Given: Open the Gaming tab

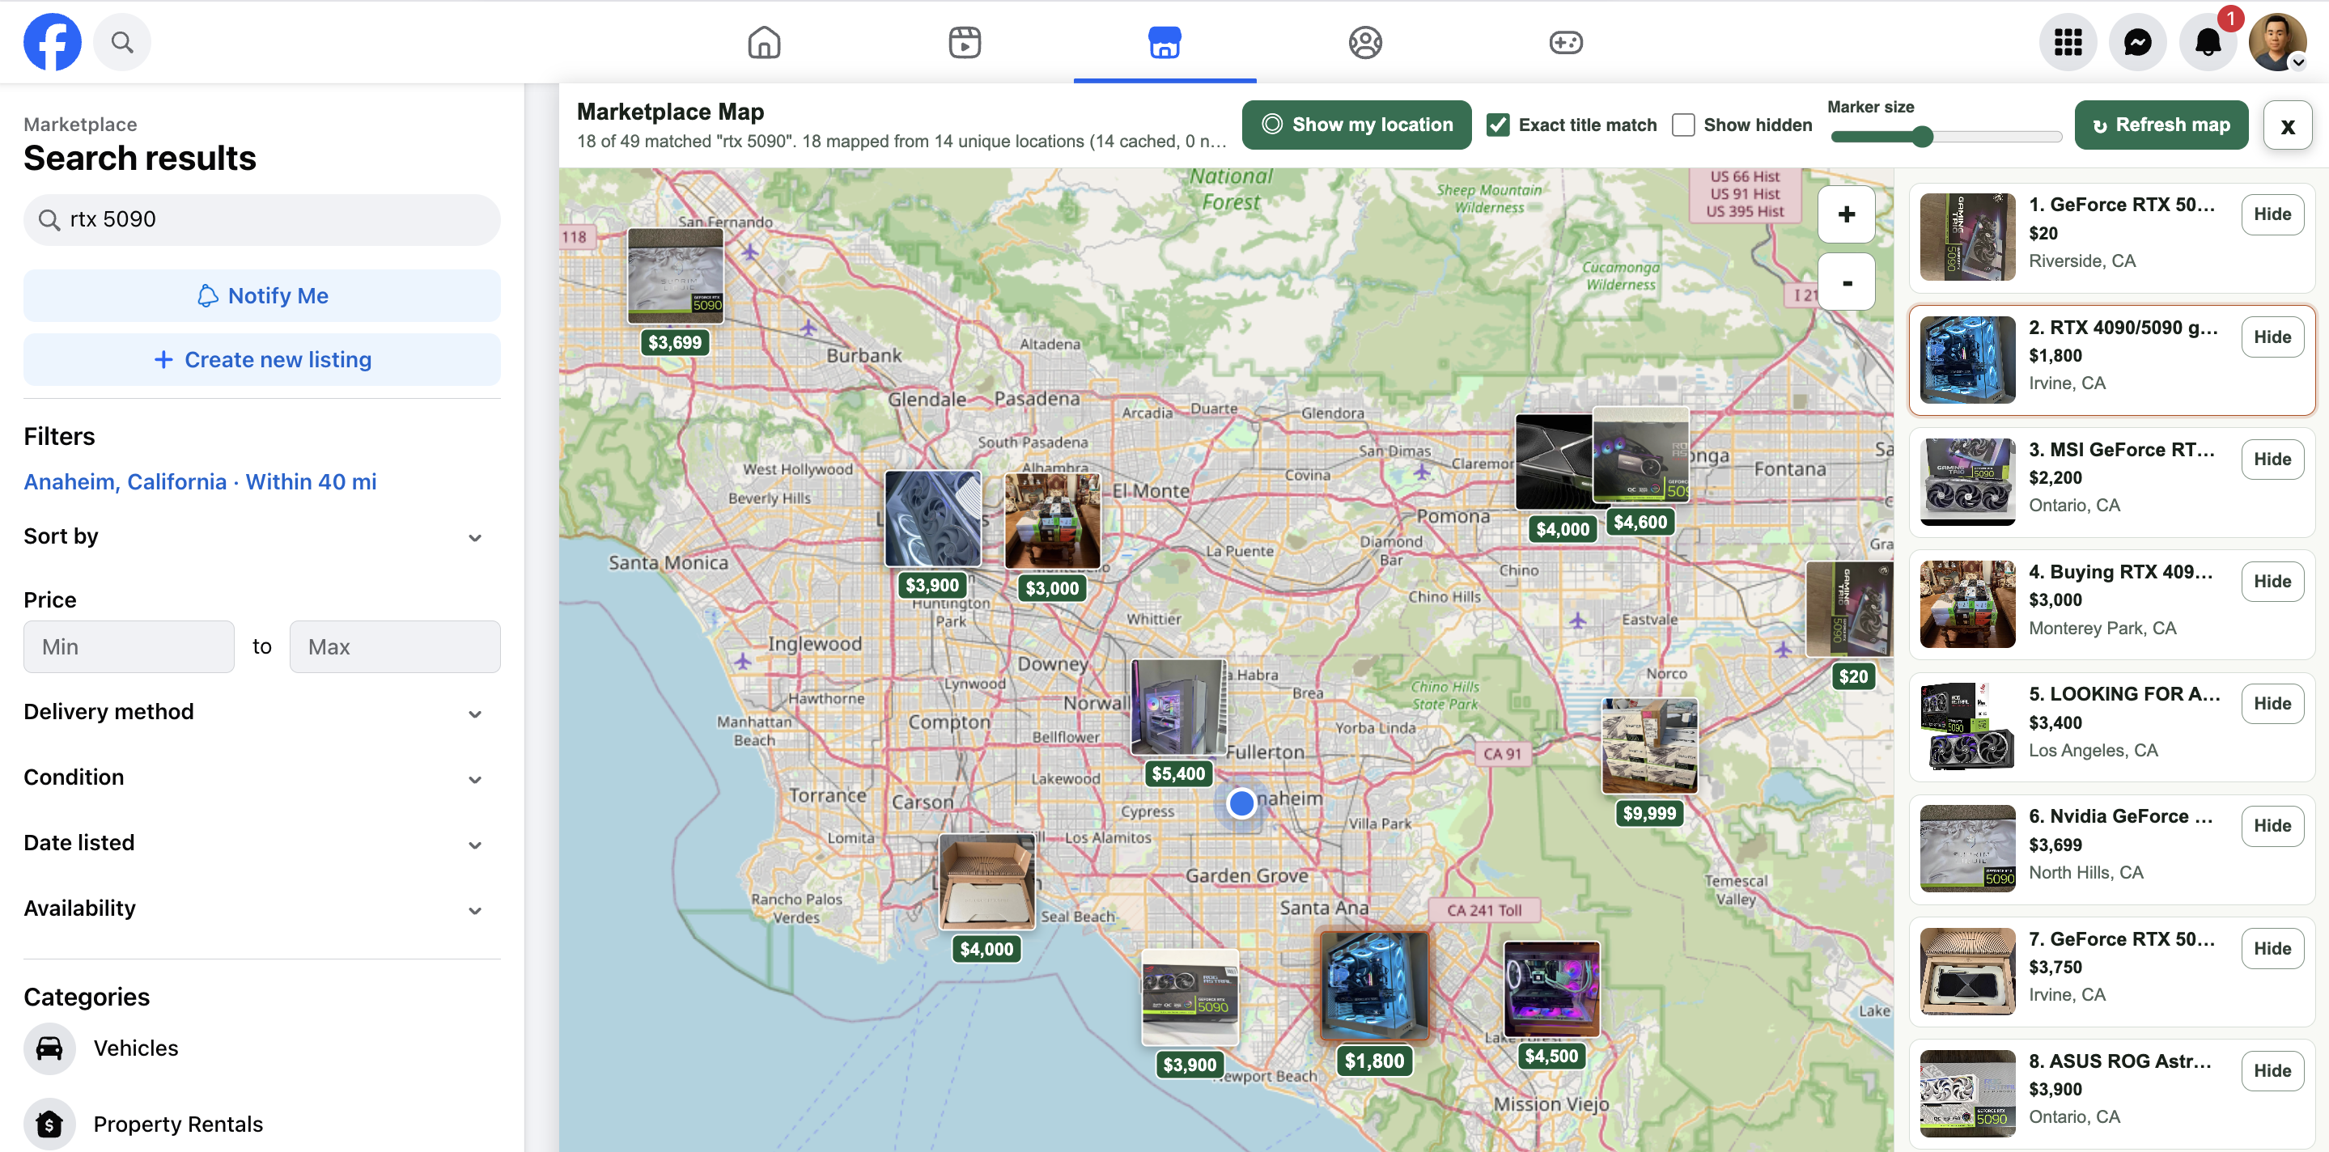Looking at the screenshot, I should [x=1566, y=42].
